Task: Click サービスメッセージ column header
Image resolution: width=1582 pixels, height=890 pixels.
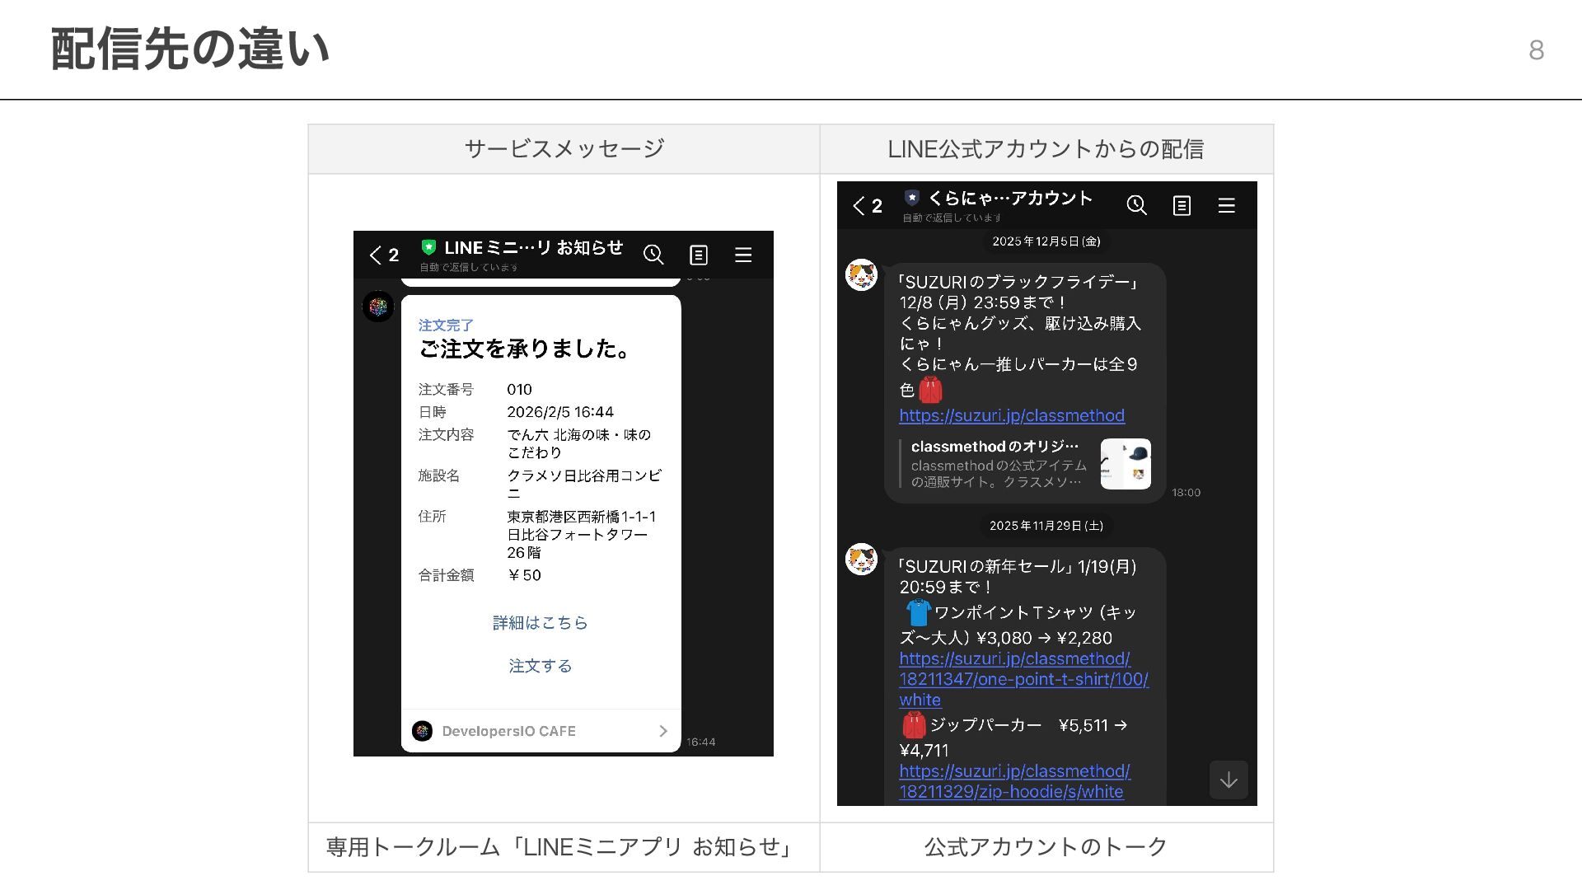Action: point(564,149)
